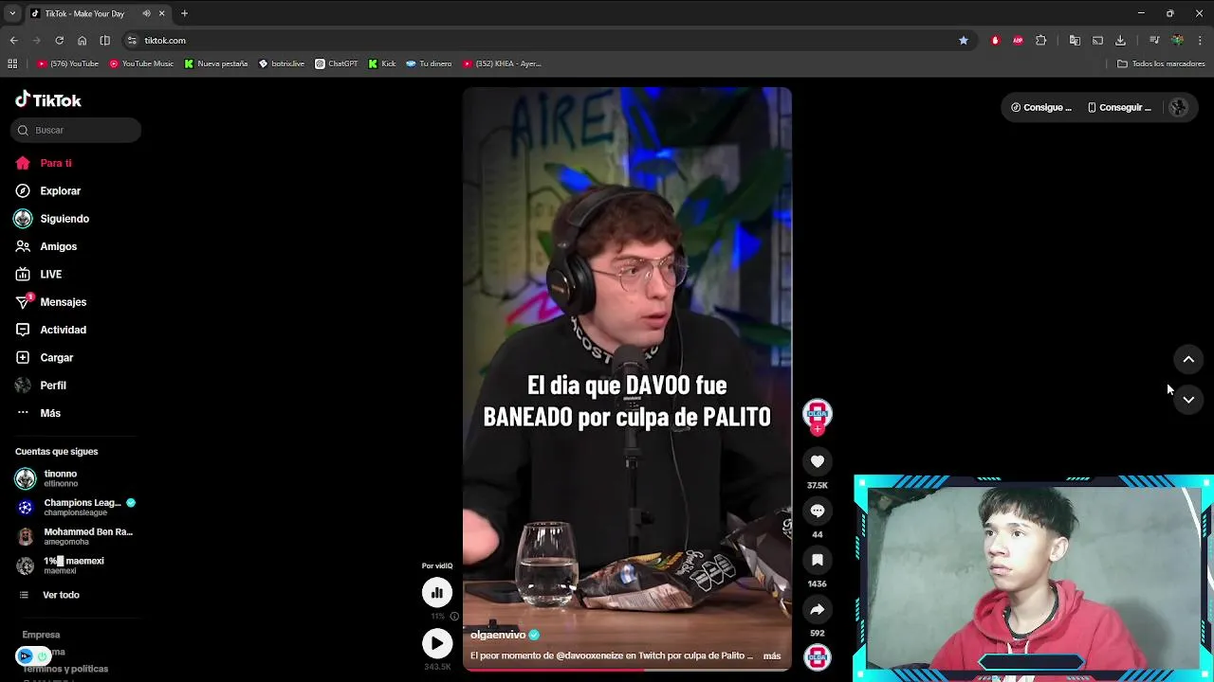Open the profile avatar menu top right
1214x682 pixels.
pyautogui.click(x=1179, y=107)
